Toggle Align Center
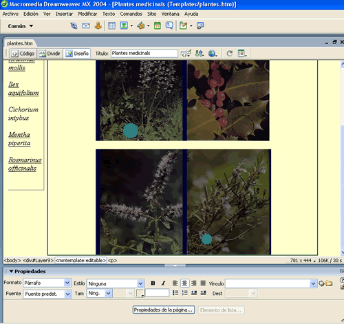Viewport: 344px width, 324px height. click(184, 283)
